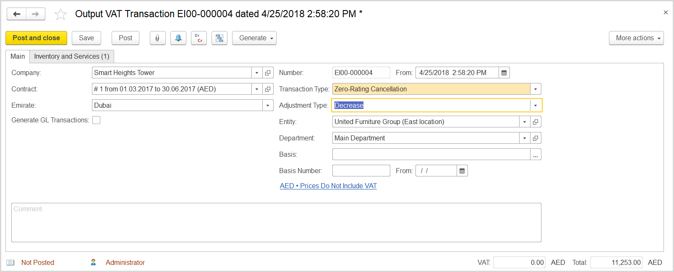674x272 pixels.
Task: Click the Basis ellipsis select button
Action: click(x=536, y=154)
